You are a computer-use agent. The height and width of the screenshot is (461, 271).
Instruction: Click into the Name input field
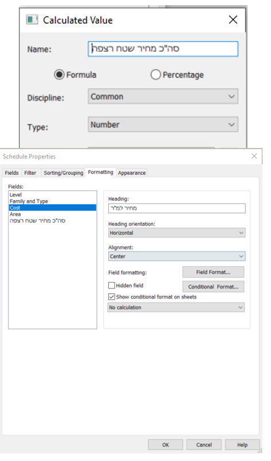tap(163, 49)
